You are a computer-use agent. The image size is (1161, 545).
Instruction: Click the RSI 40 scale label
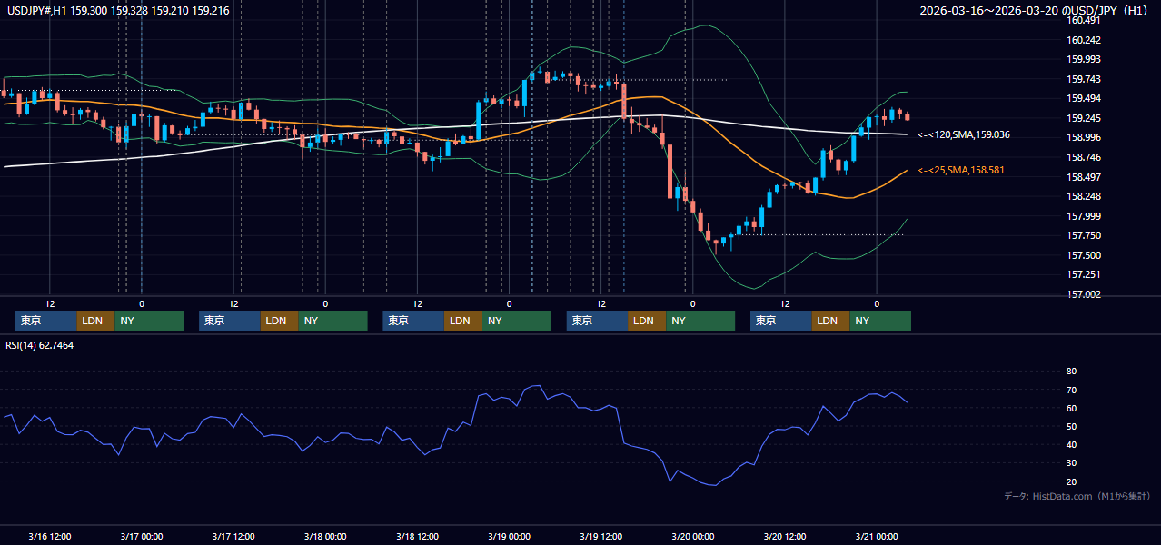(x=1071, y=444)
